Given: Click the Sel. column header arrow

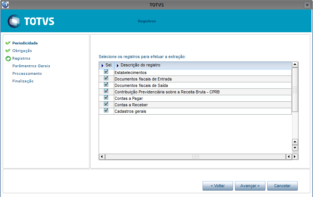Looking at the screenshot, I should coord(102,65).
